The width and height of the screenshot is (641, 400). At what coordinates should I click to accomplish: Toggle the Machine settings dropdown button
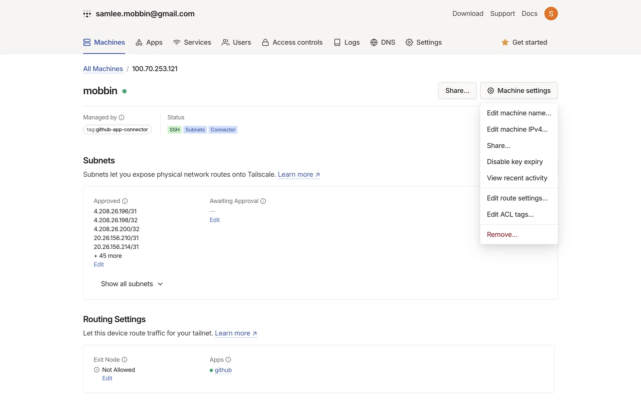[x=519, y=91]
